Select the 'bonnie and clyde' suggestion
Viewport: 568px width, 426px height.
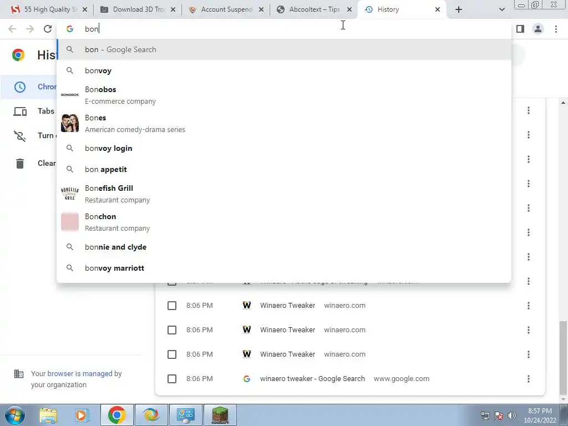(x=284, y=247)
